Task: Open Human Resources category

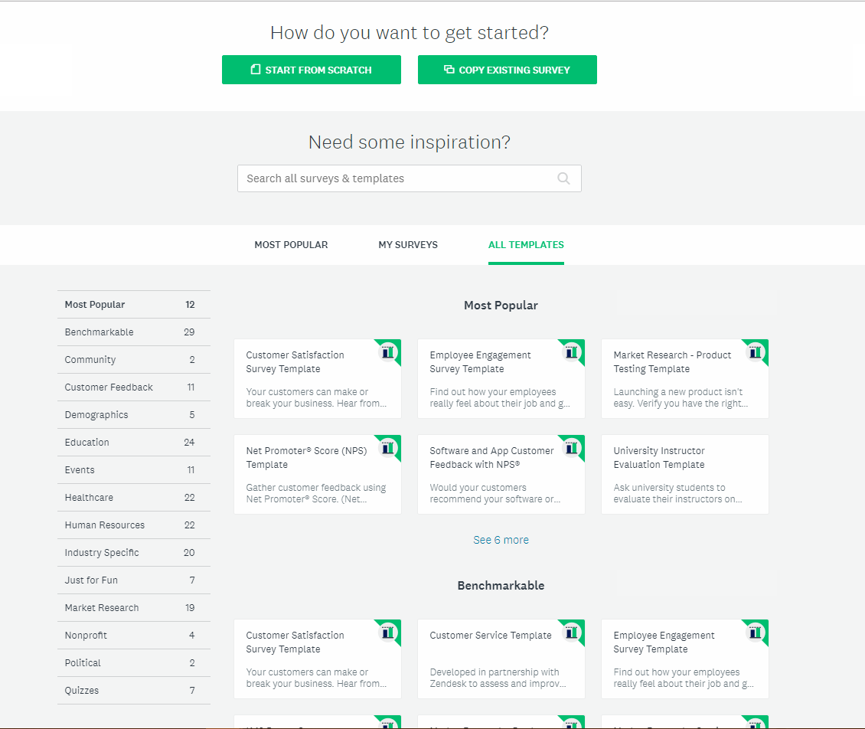Action: (133, 525)
